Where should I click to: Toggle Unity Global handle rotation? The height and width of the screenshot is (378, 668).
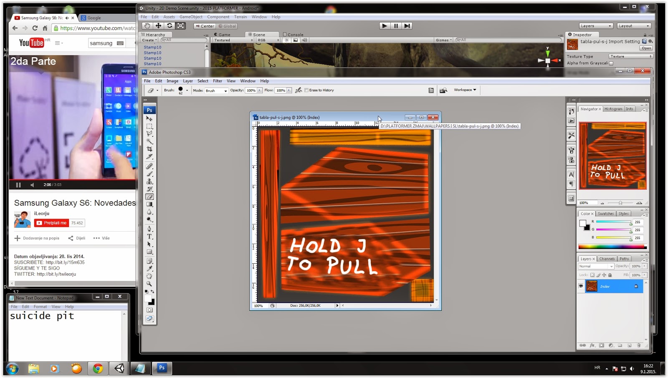click(x=227, y=26)
